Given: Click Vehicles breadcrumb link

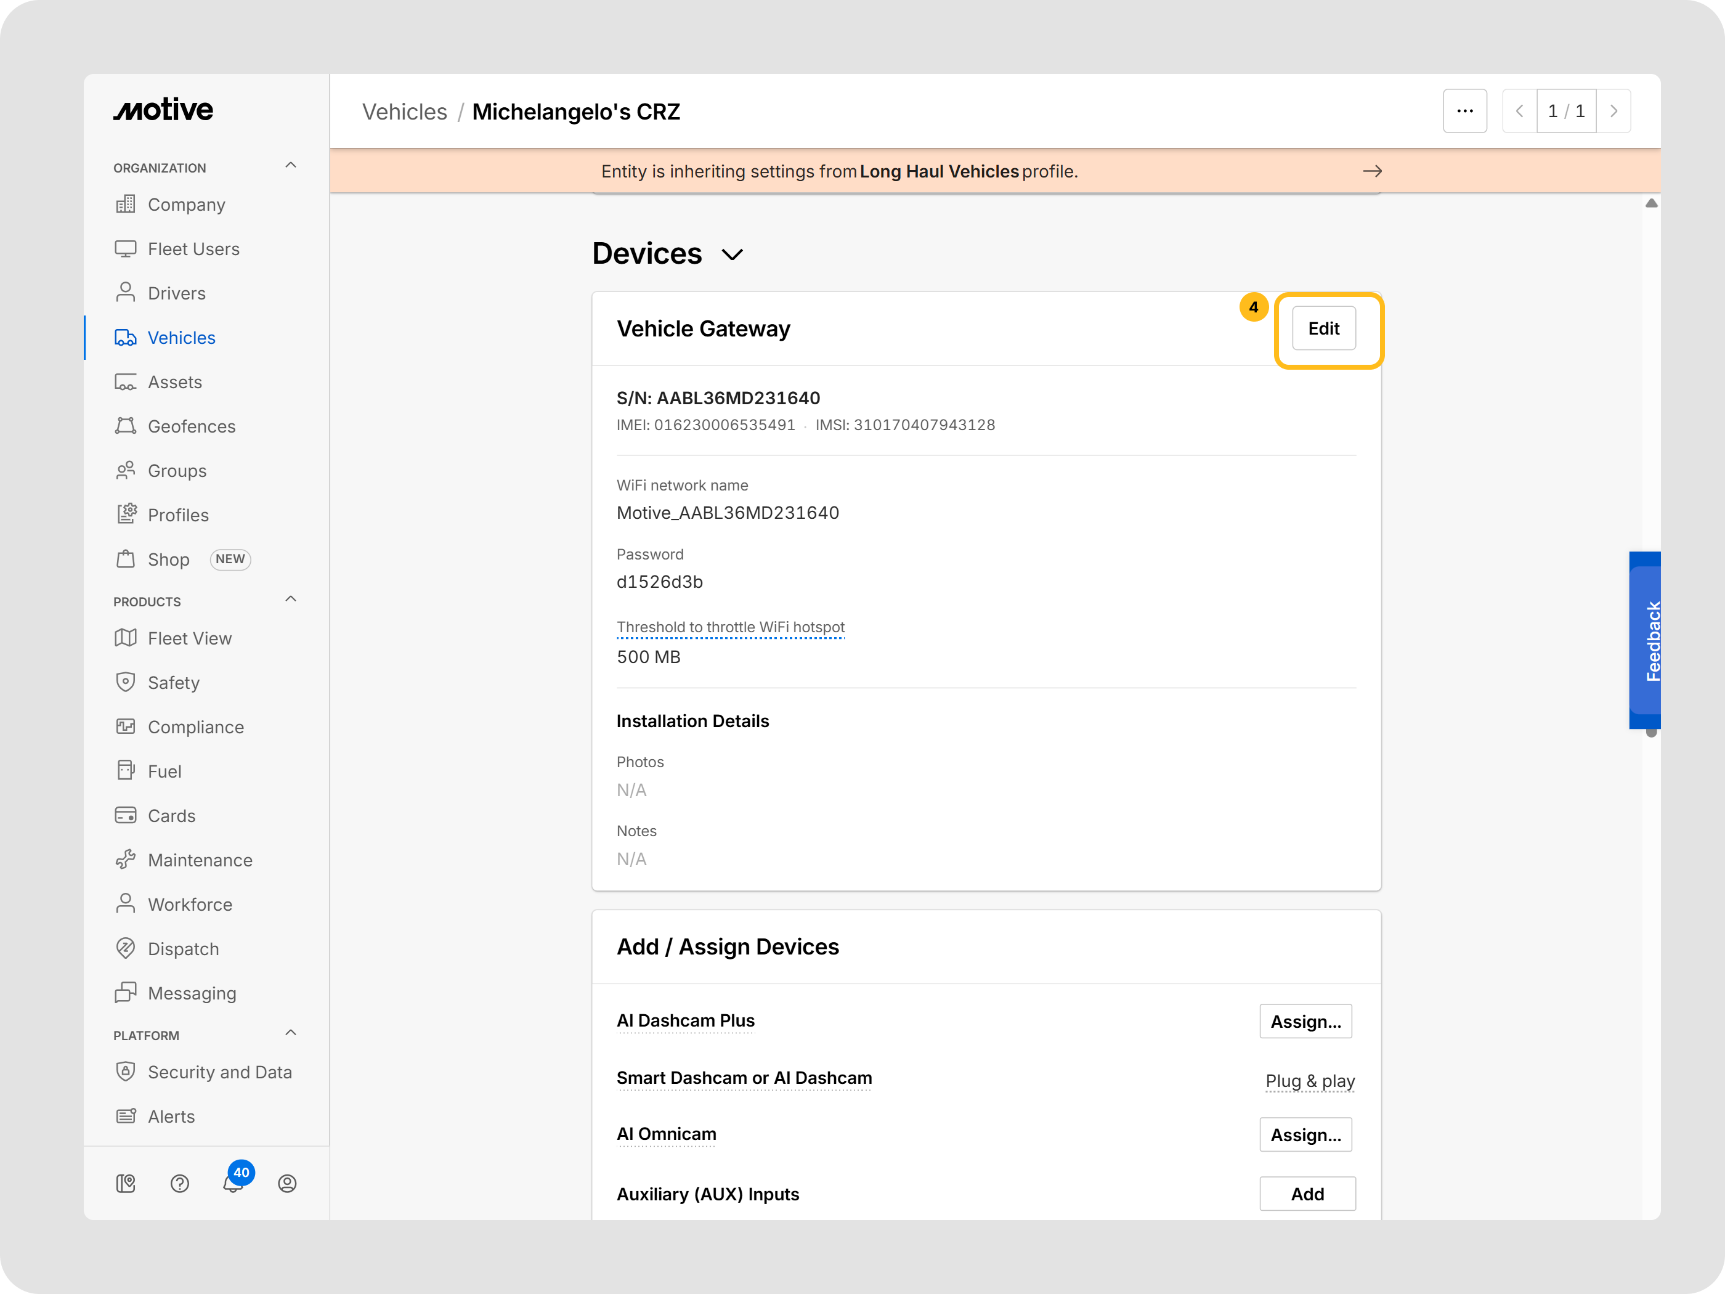Looking at the screenshot, I should tap(404, 112).
